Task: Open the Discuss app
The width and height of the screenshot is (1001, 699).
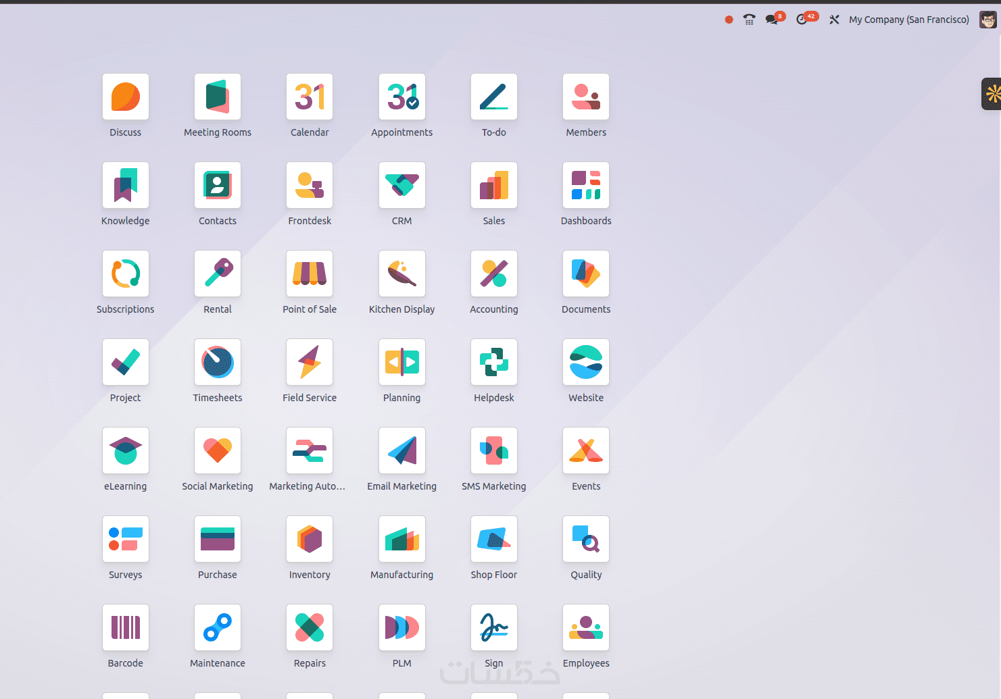Action: click(x=126, y=97)
